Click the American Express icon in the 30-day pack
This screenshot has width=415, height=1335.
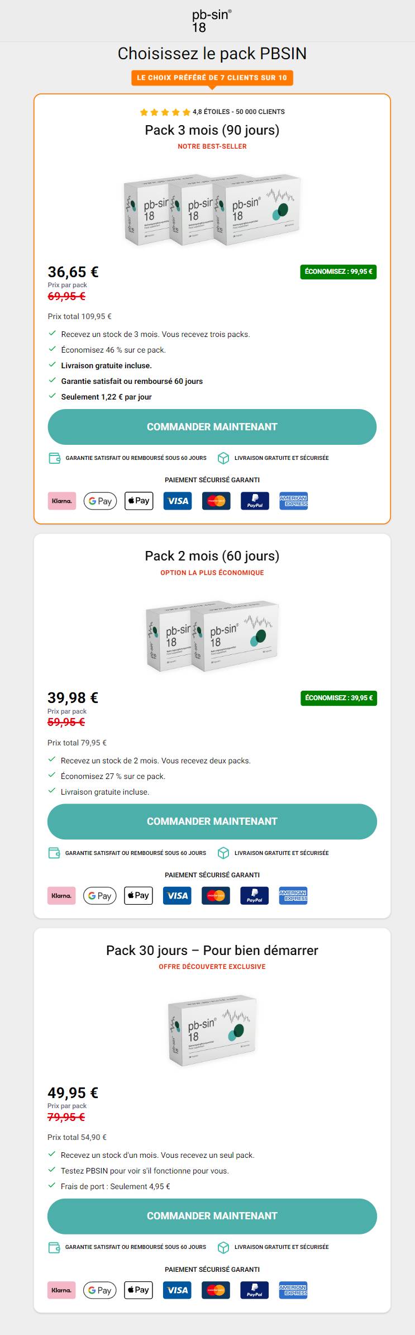coord(293,1290)
